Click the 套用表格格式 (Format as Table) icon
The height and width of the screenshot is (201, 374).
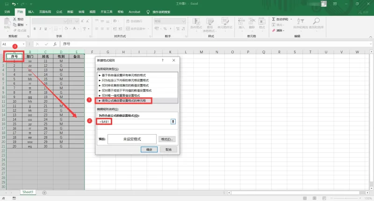[209, 22]
